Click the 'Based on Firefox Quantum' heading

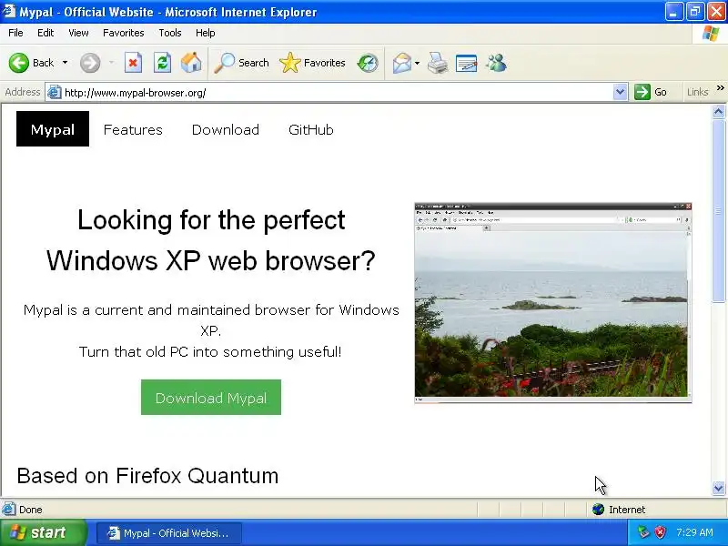click(x=147, y=476)
